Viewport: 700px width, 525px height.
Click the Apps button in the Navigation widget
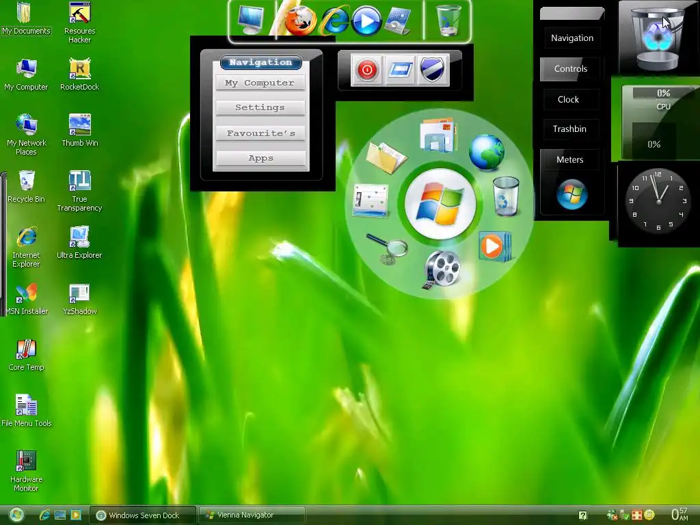(260, 158)
